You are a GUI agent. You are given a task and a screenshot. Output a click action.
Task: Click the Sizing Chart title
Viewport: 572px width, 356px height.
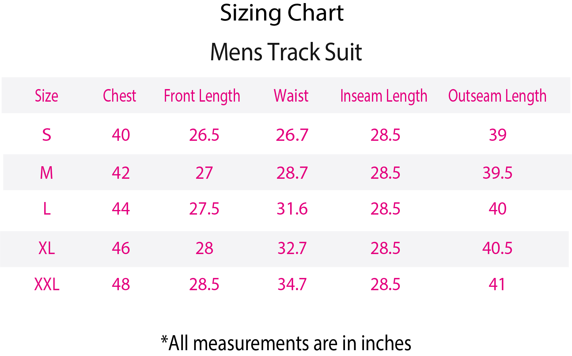(282, 13)
